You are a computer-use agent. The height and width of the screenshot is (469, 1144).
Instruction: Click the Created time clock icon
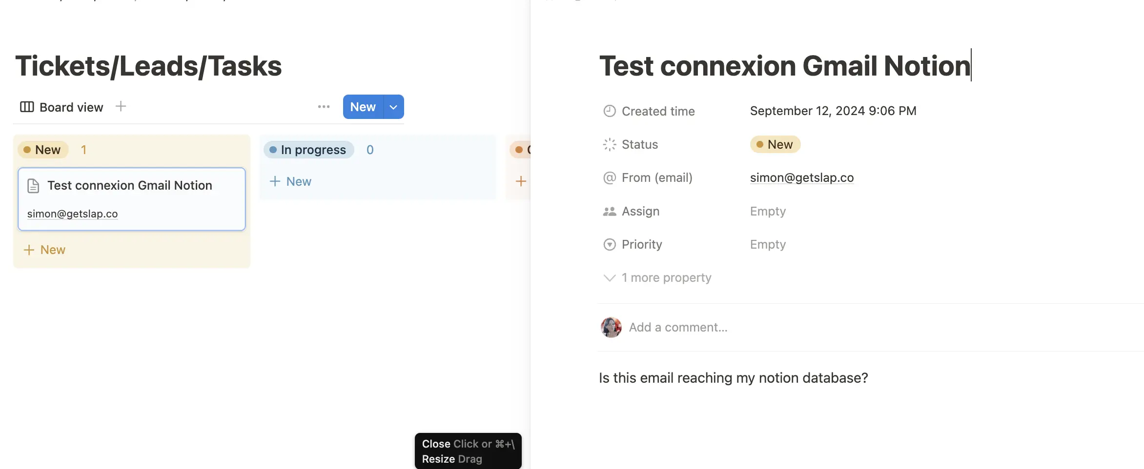point(610,111)
